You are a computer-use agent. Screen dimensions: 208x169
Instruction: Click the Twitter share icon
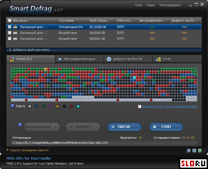coord(194,150)
